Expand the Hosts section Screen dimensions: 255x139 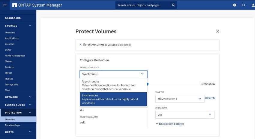point(30,132)
